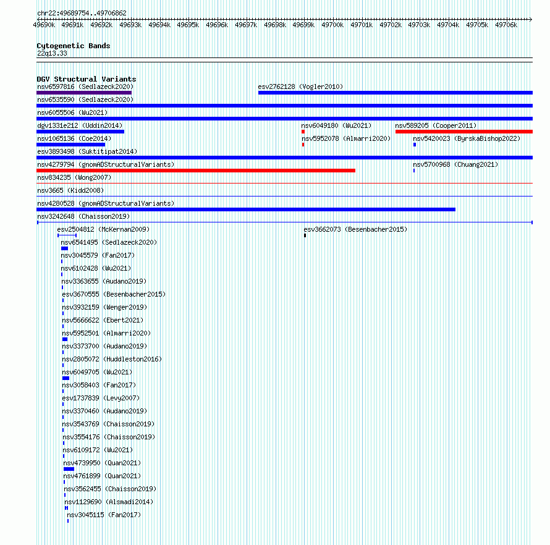Click the nsv5952078 (Almarri2020) label
The image size is (550, 545).
(x=346, y=138)
